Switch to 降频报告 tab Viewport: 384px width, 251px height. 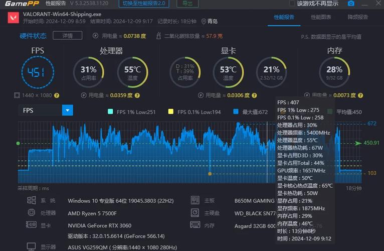click(358, 17)
